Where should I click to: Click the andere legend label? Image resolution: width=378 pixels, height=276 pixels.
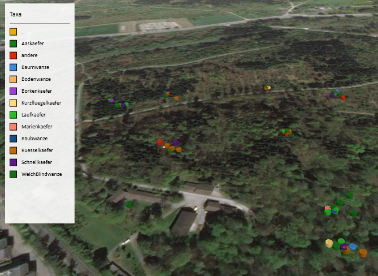(29, 55)
